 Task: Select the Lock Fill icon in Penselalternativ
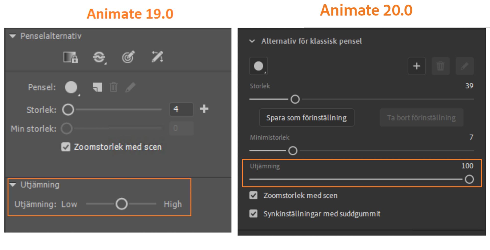(x=70, y=57)
